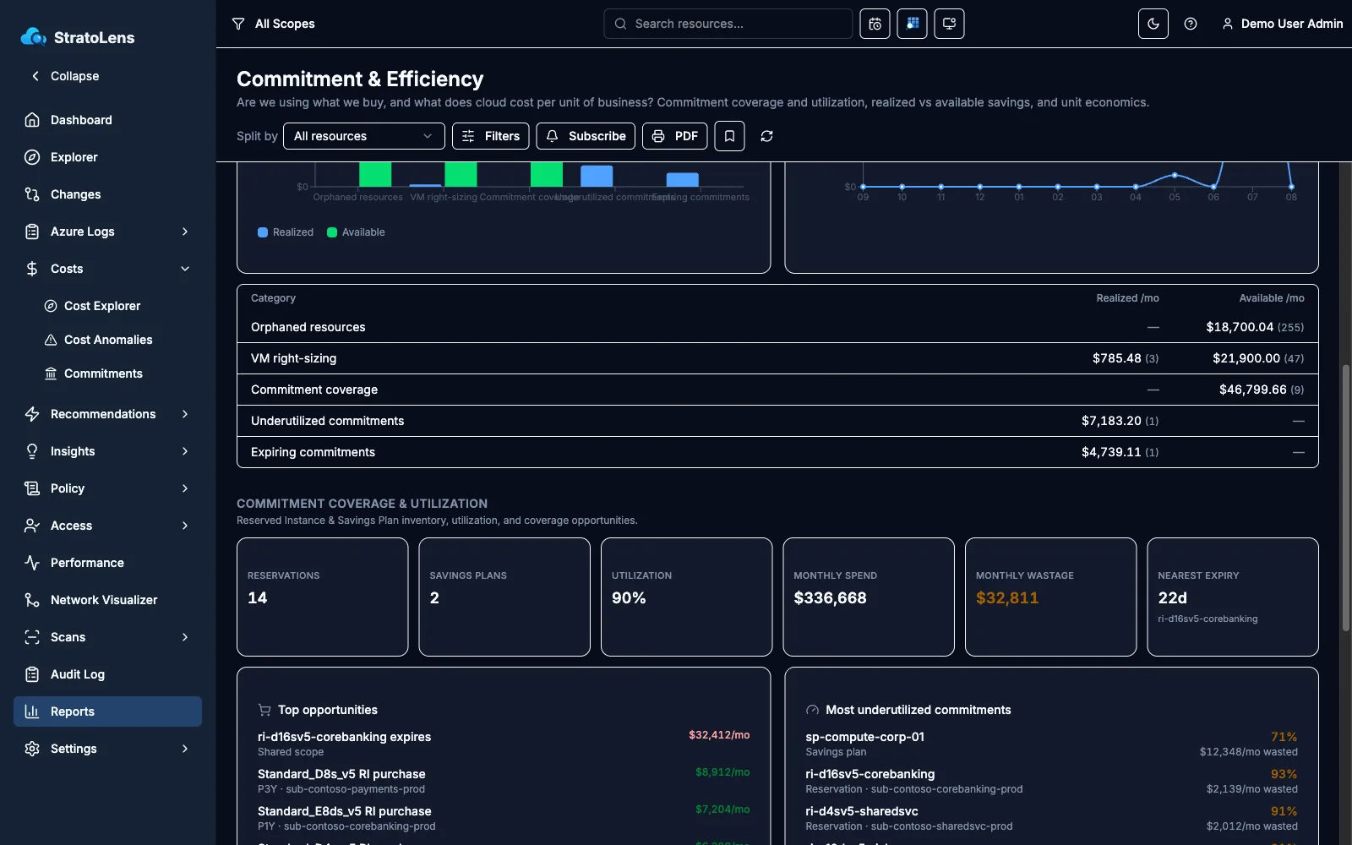Go to Cost Explorer in sidebar
Screen dimensions: 1352x845
tap(102, 306)
